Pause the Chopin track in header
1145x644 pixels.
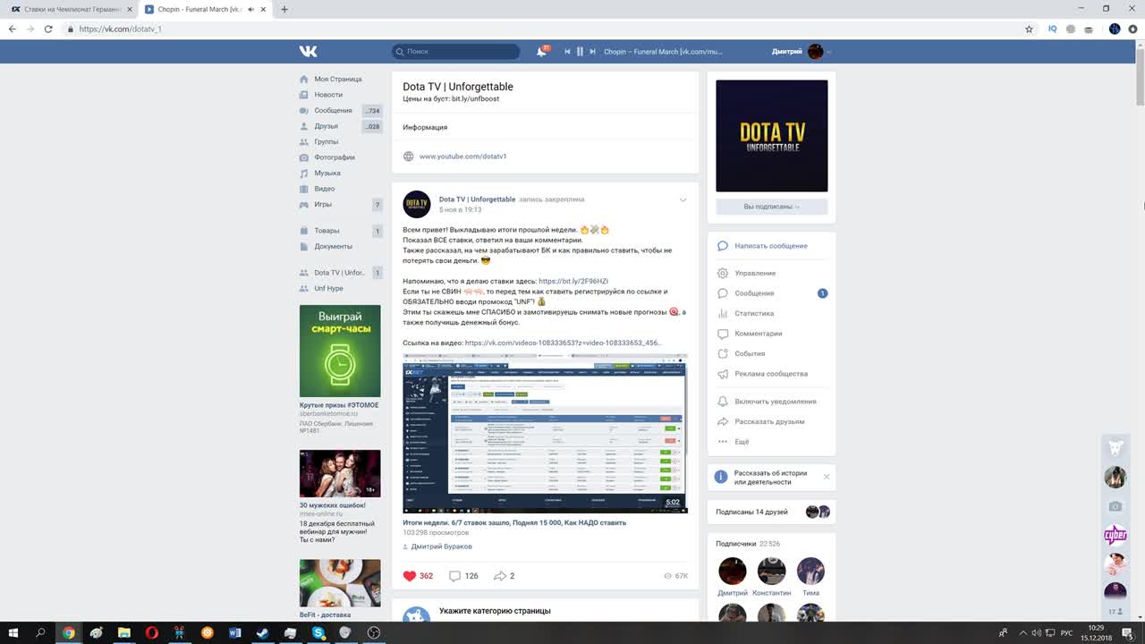(580, 52)
